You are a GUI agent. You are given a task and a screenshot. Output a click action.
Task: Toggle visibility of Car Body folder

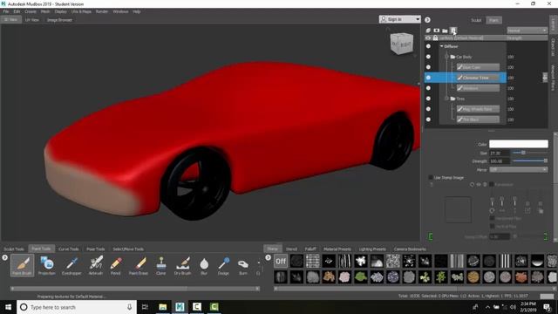coord(428,57)
